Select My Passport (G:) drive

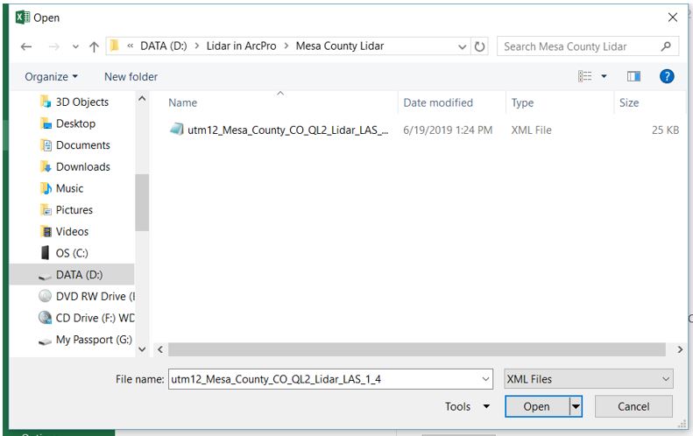(x=93, y=340)
